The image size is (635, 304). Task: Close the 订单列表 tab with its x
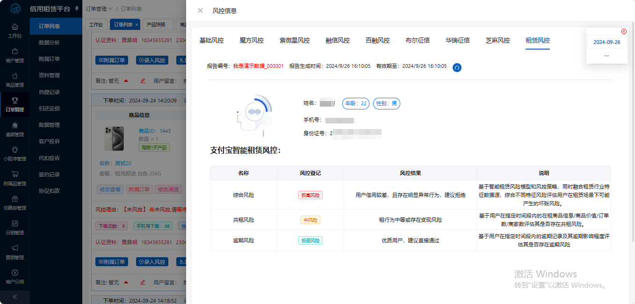[x=137, y=24]
